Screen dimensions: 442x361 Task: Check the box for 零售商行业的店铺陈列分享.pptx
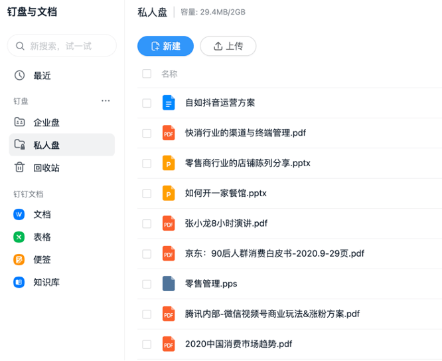point(147,164)
